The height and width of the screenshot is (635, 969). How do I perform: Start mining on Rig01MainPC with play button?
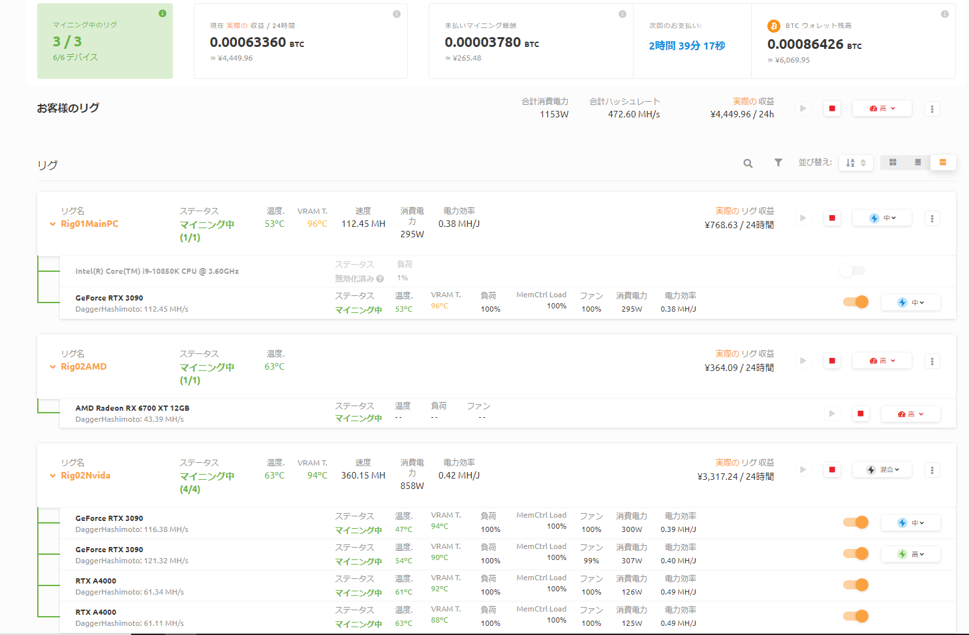(803, 218)
